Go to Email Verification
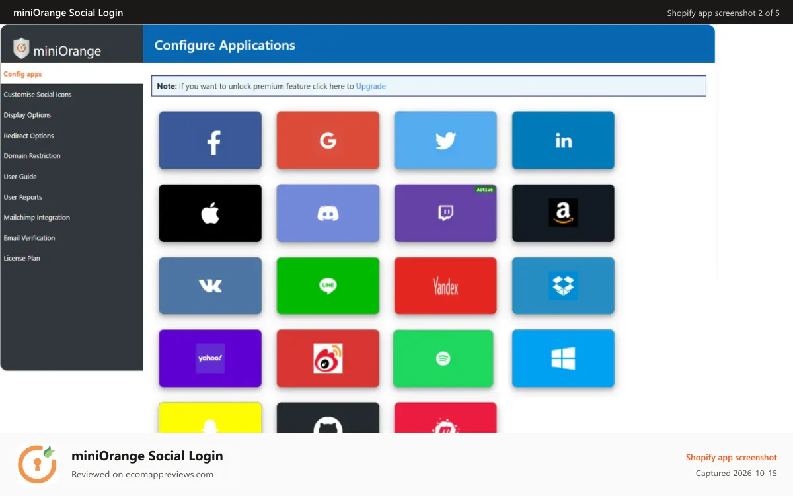This screenshot has height=496, width=793. click(29, 238)
